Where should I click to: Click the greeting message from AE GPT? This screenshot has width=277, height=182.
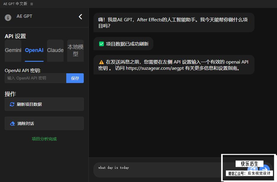point(174,22)
